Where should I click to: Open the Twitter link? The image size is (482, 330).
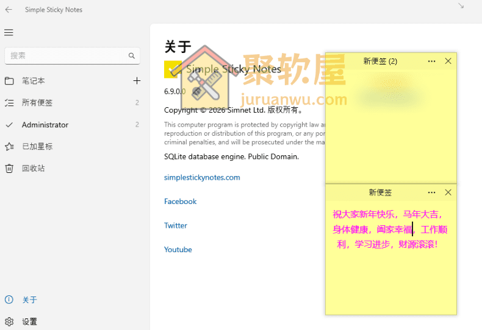click(176, 225)
